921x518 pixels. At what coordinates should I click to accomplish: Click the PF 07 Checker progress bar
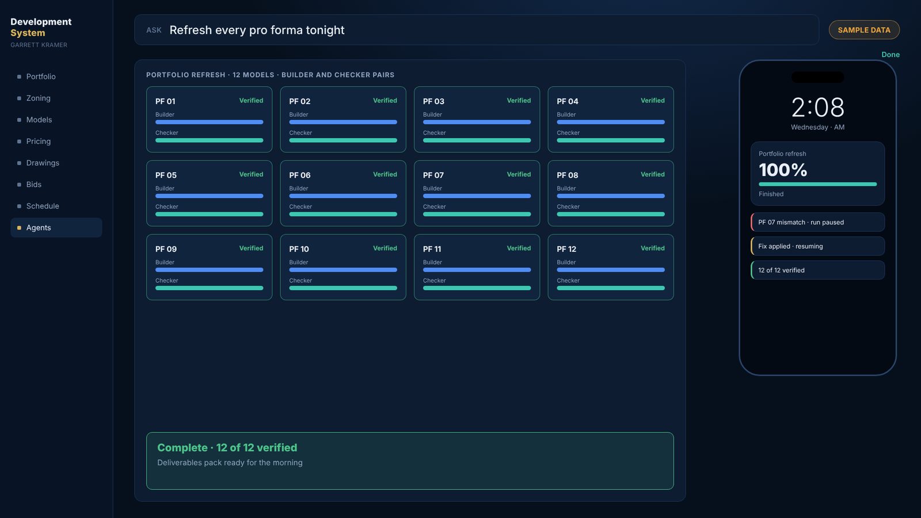477,214
